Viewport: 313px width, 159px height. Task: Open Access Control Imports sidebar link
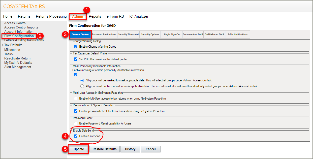click(x=21, y=27)
